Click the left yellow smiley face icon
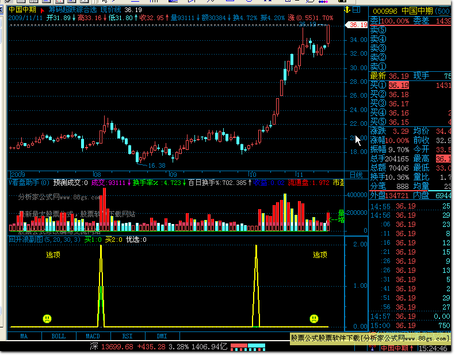455x355 pixels. 47,318
